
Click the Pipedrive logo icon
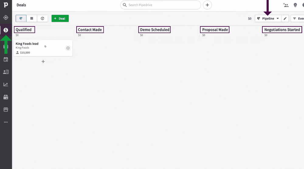coord(6,5)
